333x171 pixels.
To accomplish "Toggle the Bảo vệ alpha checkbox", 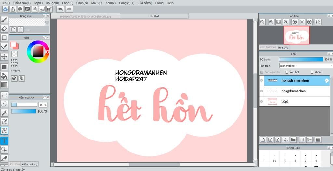I will point(262,72).
